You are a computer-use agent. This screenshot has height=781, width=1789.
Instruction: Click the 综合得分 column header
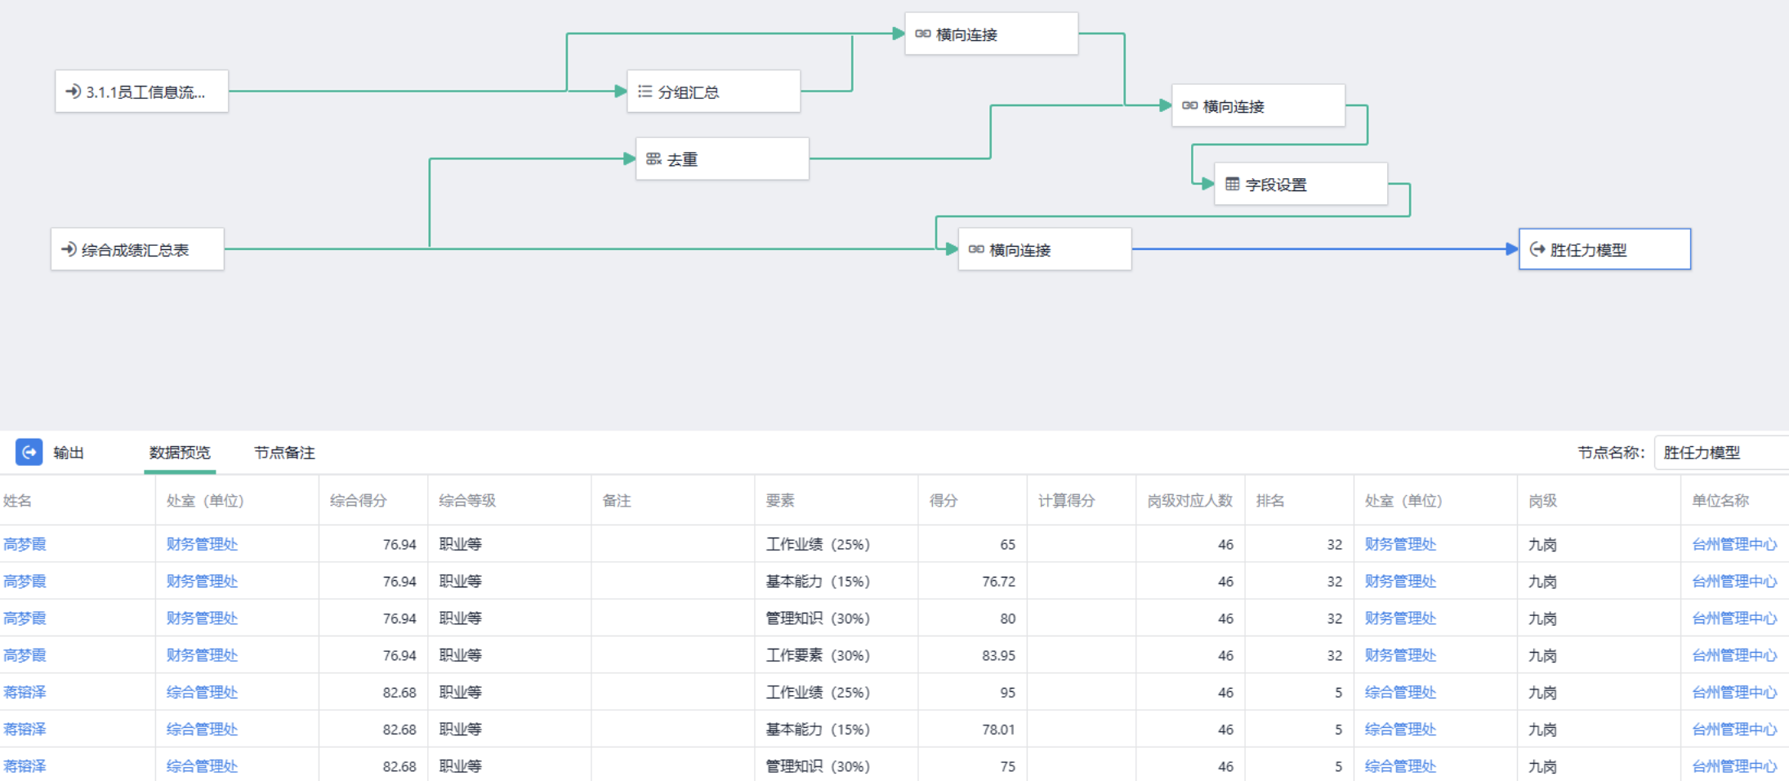point(359,501)
